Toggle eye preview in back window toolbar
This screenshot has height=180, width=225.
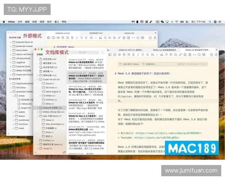[x=58, y=38]
